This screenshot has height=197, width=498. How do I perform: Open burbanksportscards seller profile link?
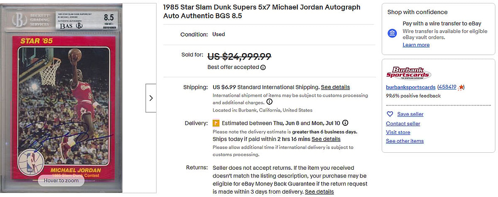coord(410,87)
